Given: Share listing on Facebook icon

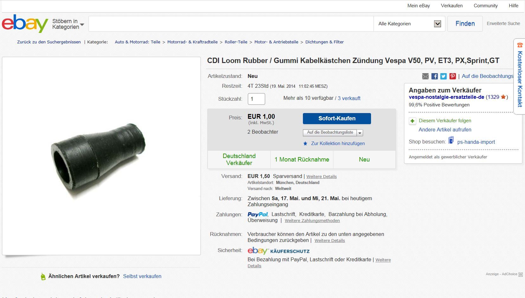Looking at the screenshot, I should tap(435, 76).
